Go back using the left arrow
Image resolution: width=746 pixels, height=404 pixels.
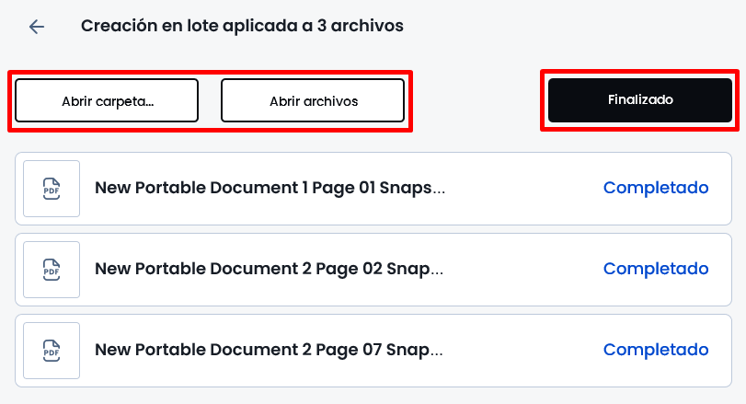coord(37,27)
